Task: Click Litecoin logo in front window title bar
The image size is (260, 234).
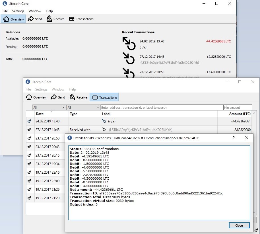Action: tap(28, 82)
